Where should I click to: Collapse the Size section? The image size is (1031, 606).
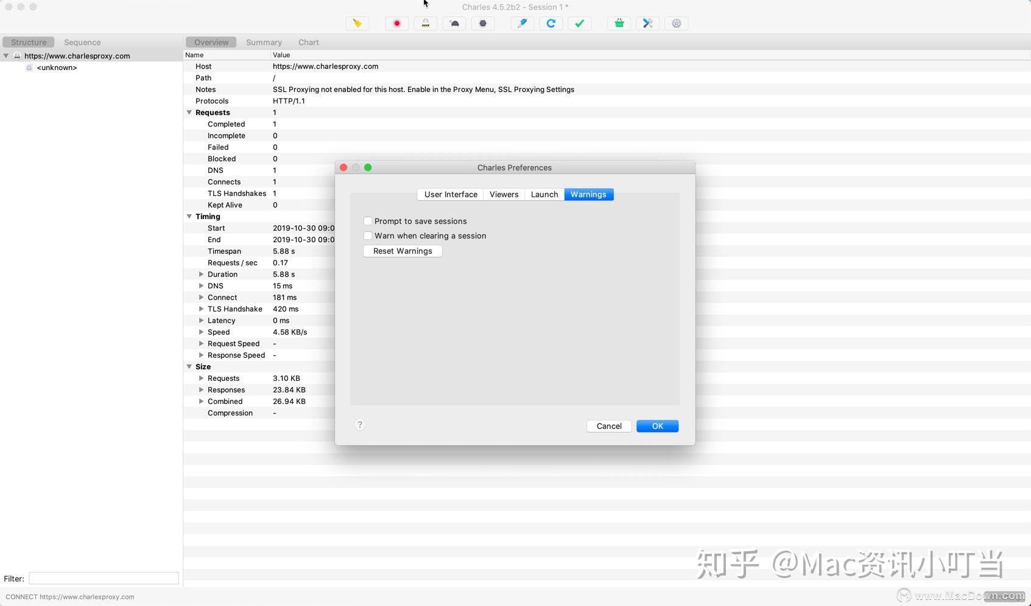pos(189,367)
